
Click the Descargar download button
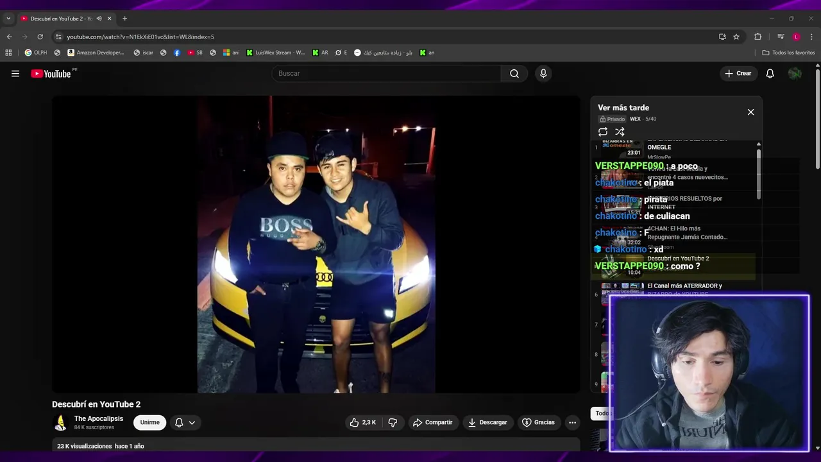[488, 422]
